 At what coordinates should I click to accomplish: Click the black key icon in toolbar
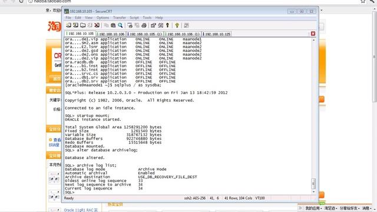tap(167, 25)
